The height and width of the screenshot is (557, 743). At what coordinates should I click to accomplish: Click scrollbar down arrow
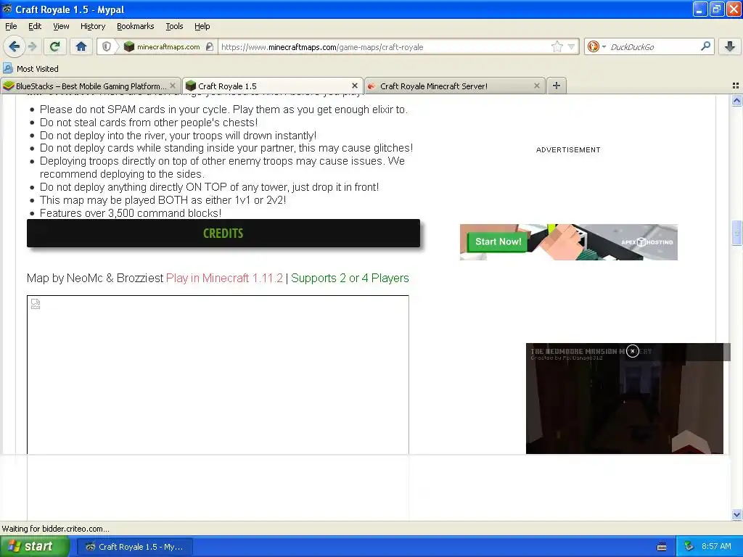click(x=736, y=514)
